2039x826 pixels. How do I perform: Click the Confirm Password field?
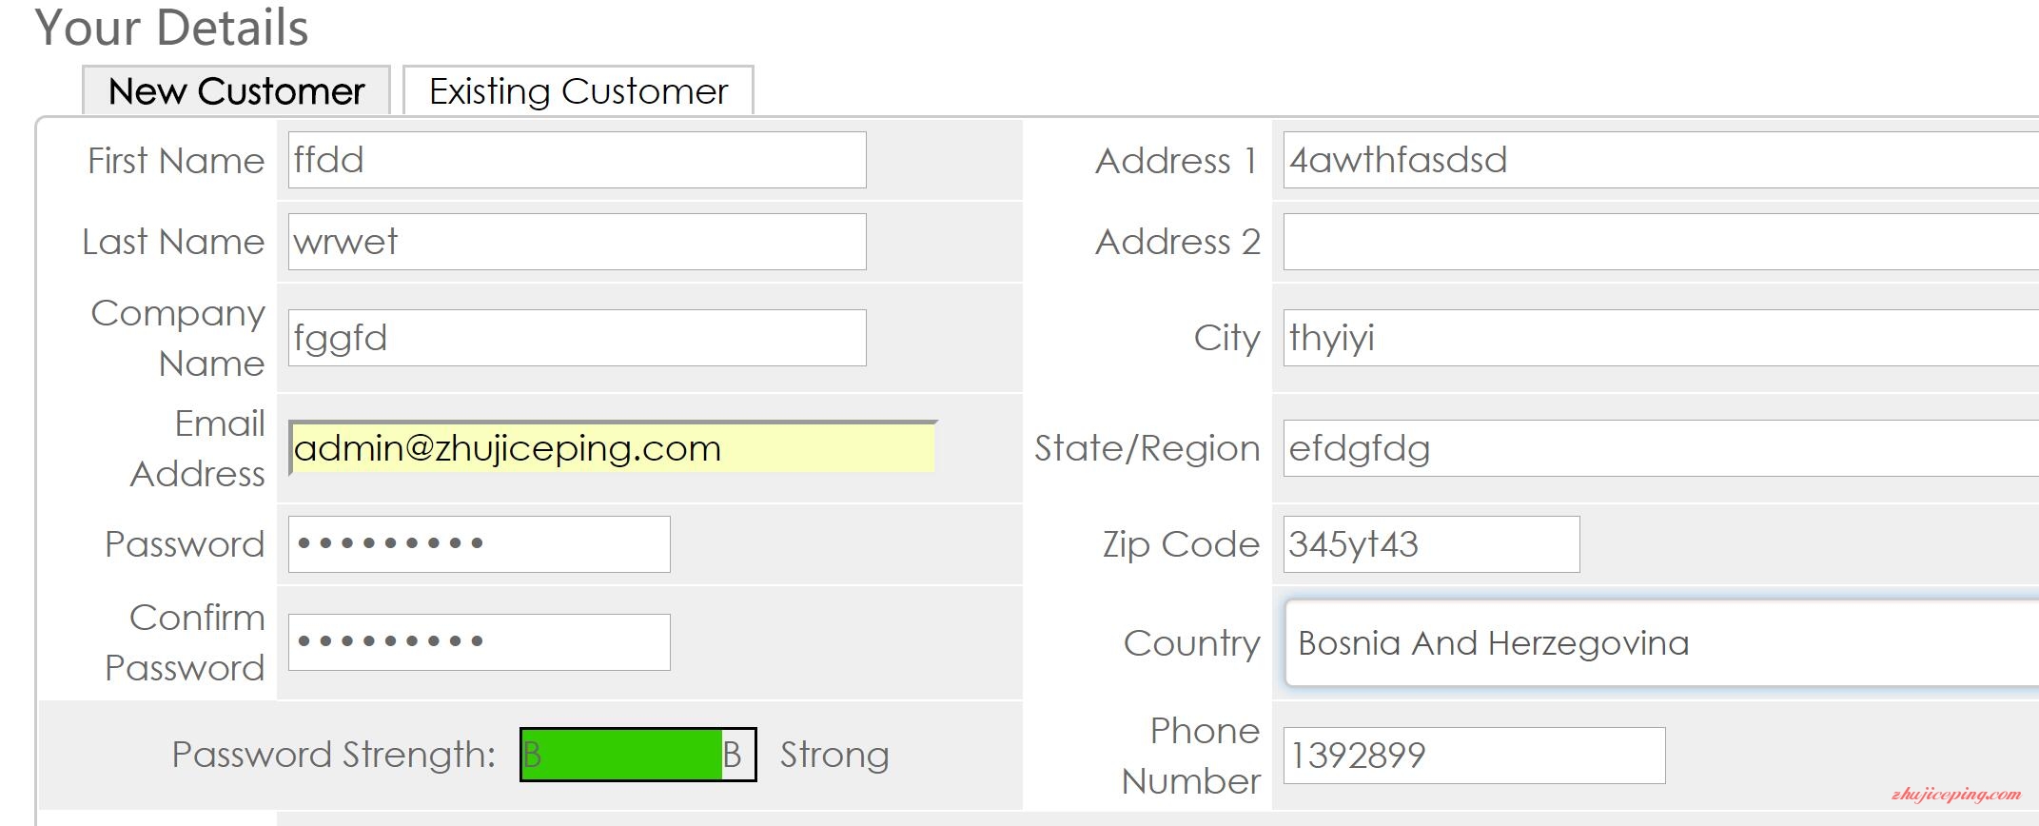[x=480, y=642]
